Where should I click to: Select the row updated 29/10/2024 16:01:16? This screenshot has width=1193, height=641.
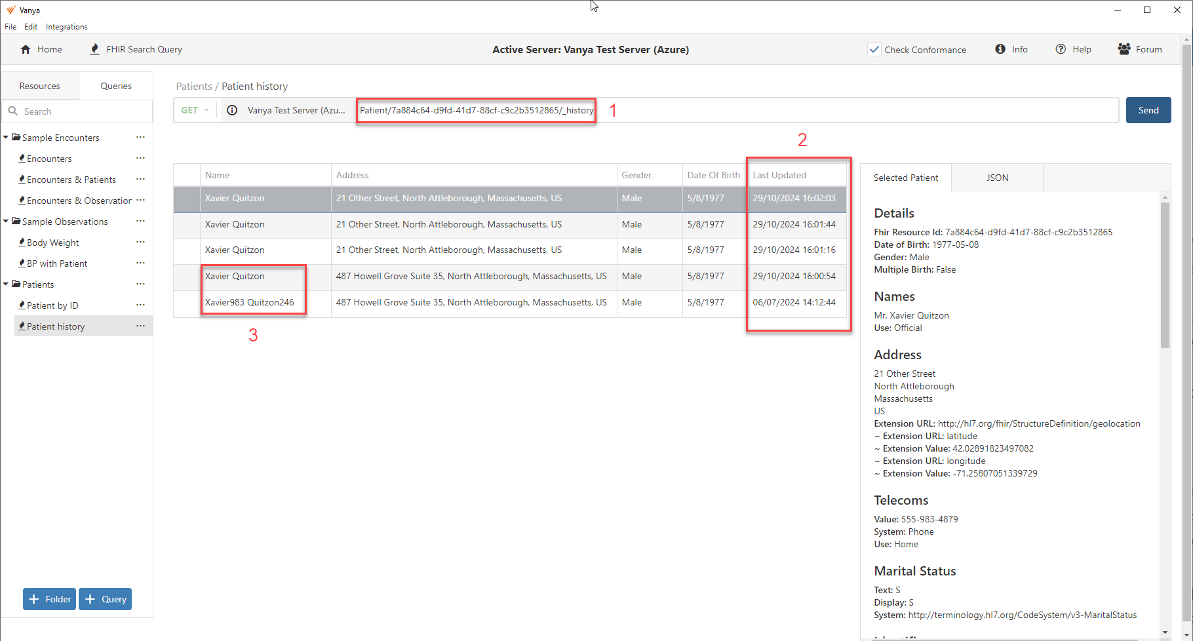(510, 250)
